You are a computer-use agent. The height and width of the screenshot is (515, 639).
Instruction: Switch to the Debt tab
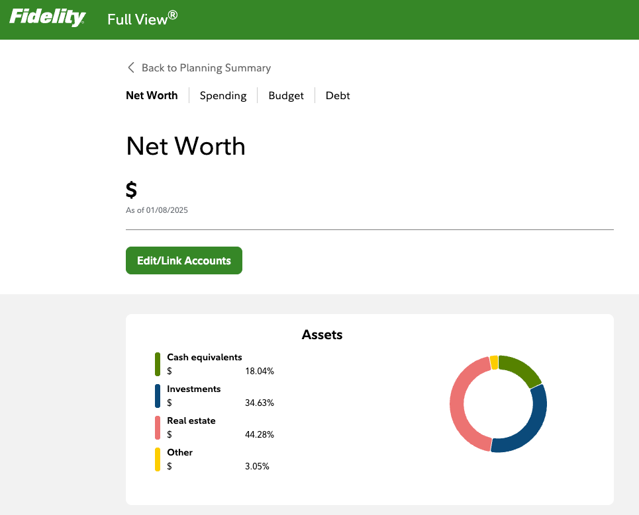[x=338, y=95]
